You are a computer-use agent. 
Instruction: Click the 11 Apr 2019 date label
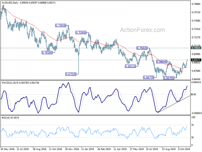[x=120, y=149]
